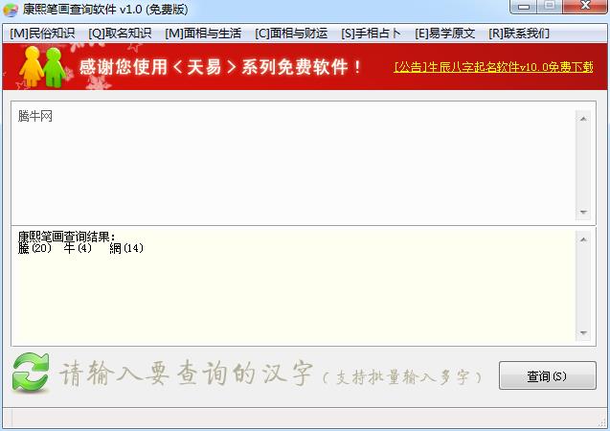Open the [Q]取名知识 menu
The height and width of the screenshot is (431, 610).
click(x=120, y=34)
